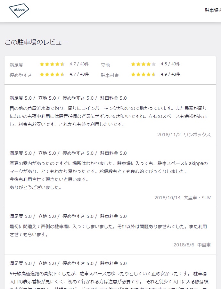The height and width of the screenshot is (289, 221).
Task: Click the review text about 5号線高速道路
Action: pos(109,280)
